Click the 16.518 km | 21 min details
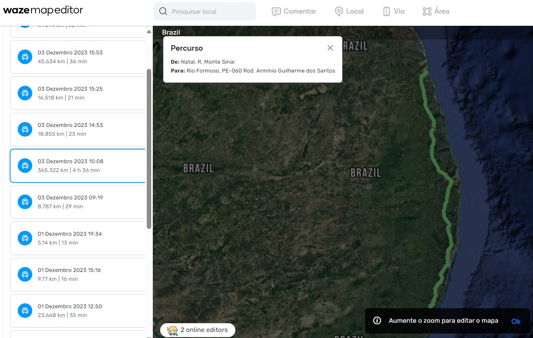 [x=61, y=98]
